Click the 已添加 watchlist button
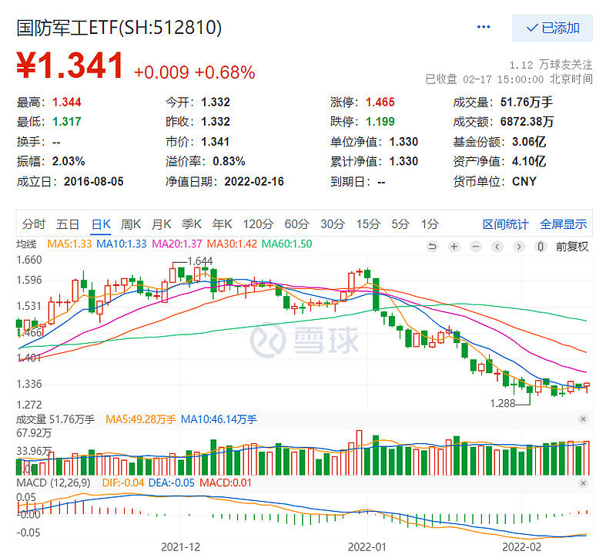Screen dimensions: 616x558 click(552, 28)
